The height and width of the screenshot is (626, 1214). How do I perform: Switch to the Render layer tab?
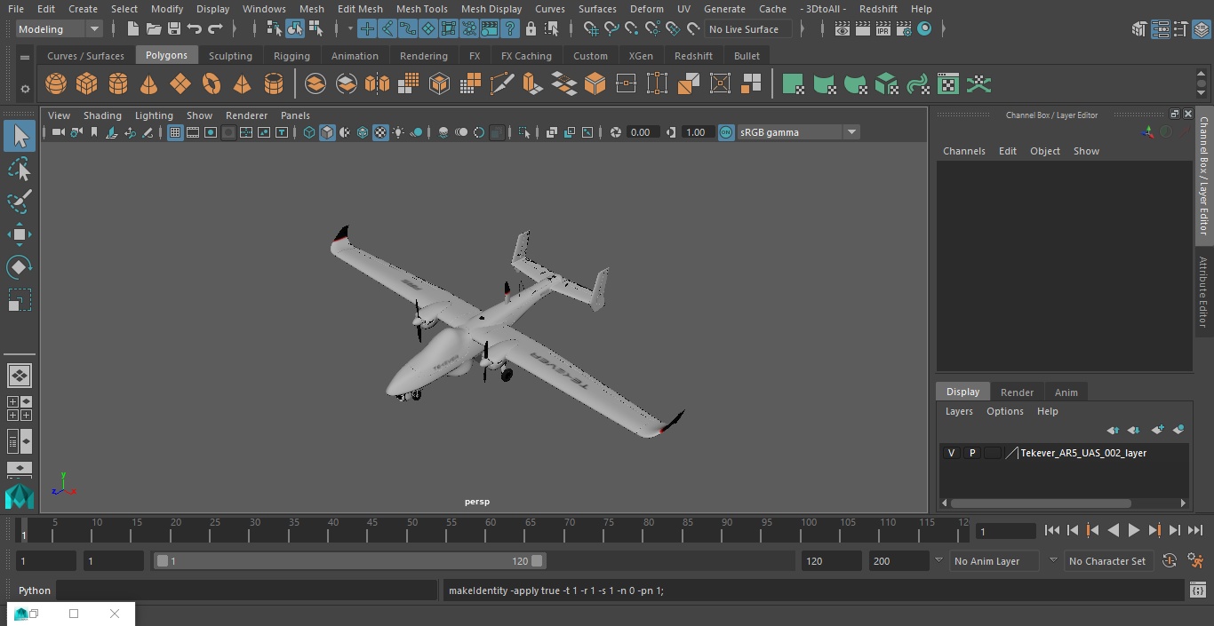click(x=1017, y=392)
